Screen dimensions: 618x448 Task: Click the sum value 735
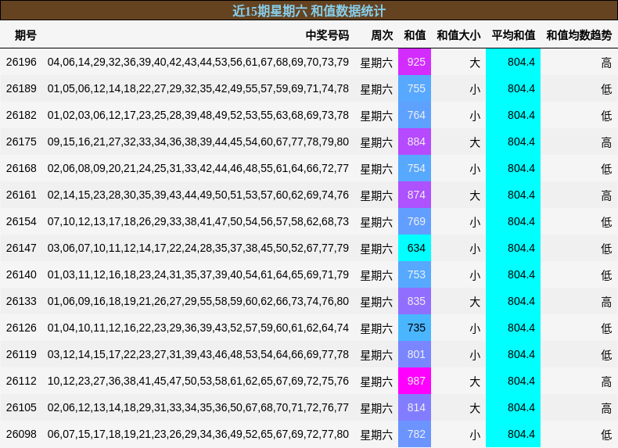point(415,328)
